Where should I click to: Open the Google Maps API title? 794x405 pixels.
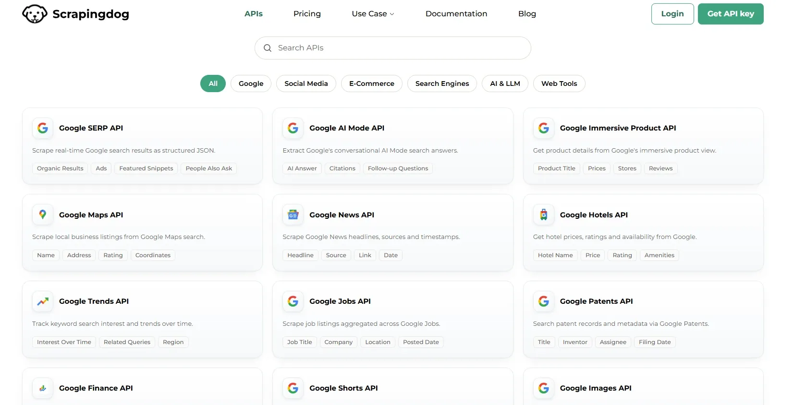(x=91, y=215)
